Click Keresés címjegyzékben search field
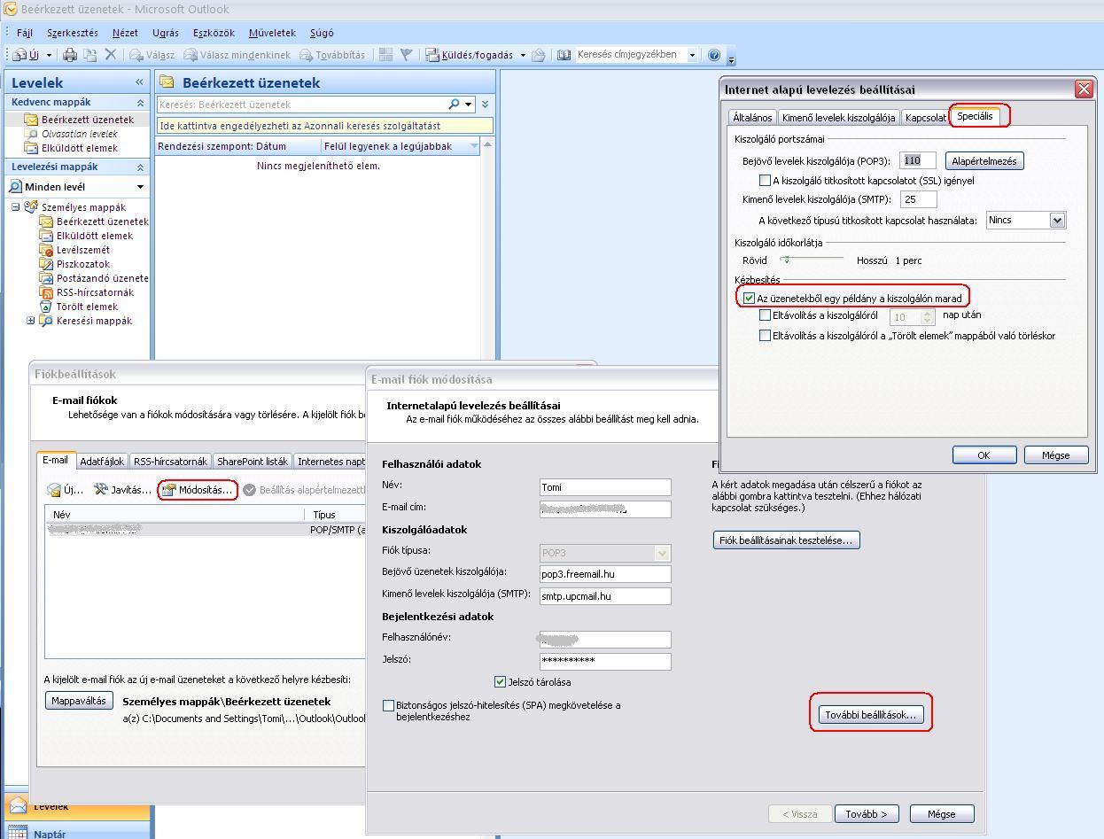Viewport: 1104px width, 839px height. point(630,55)
